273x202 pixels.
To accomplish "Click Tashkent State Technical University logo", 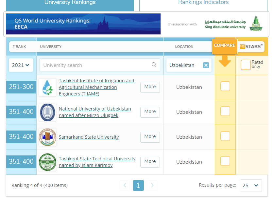I will [47, 162].
